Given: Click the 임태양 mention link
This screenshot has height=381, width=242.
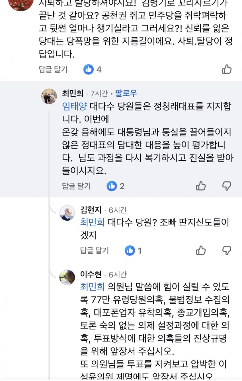Looking at the screenshot, I should (x=75, y=106).
